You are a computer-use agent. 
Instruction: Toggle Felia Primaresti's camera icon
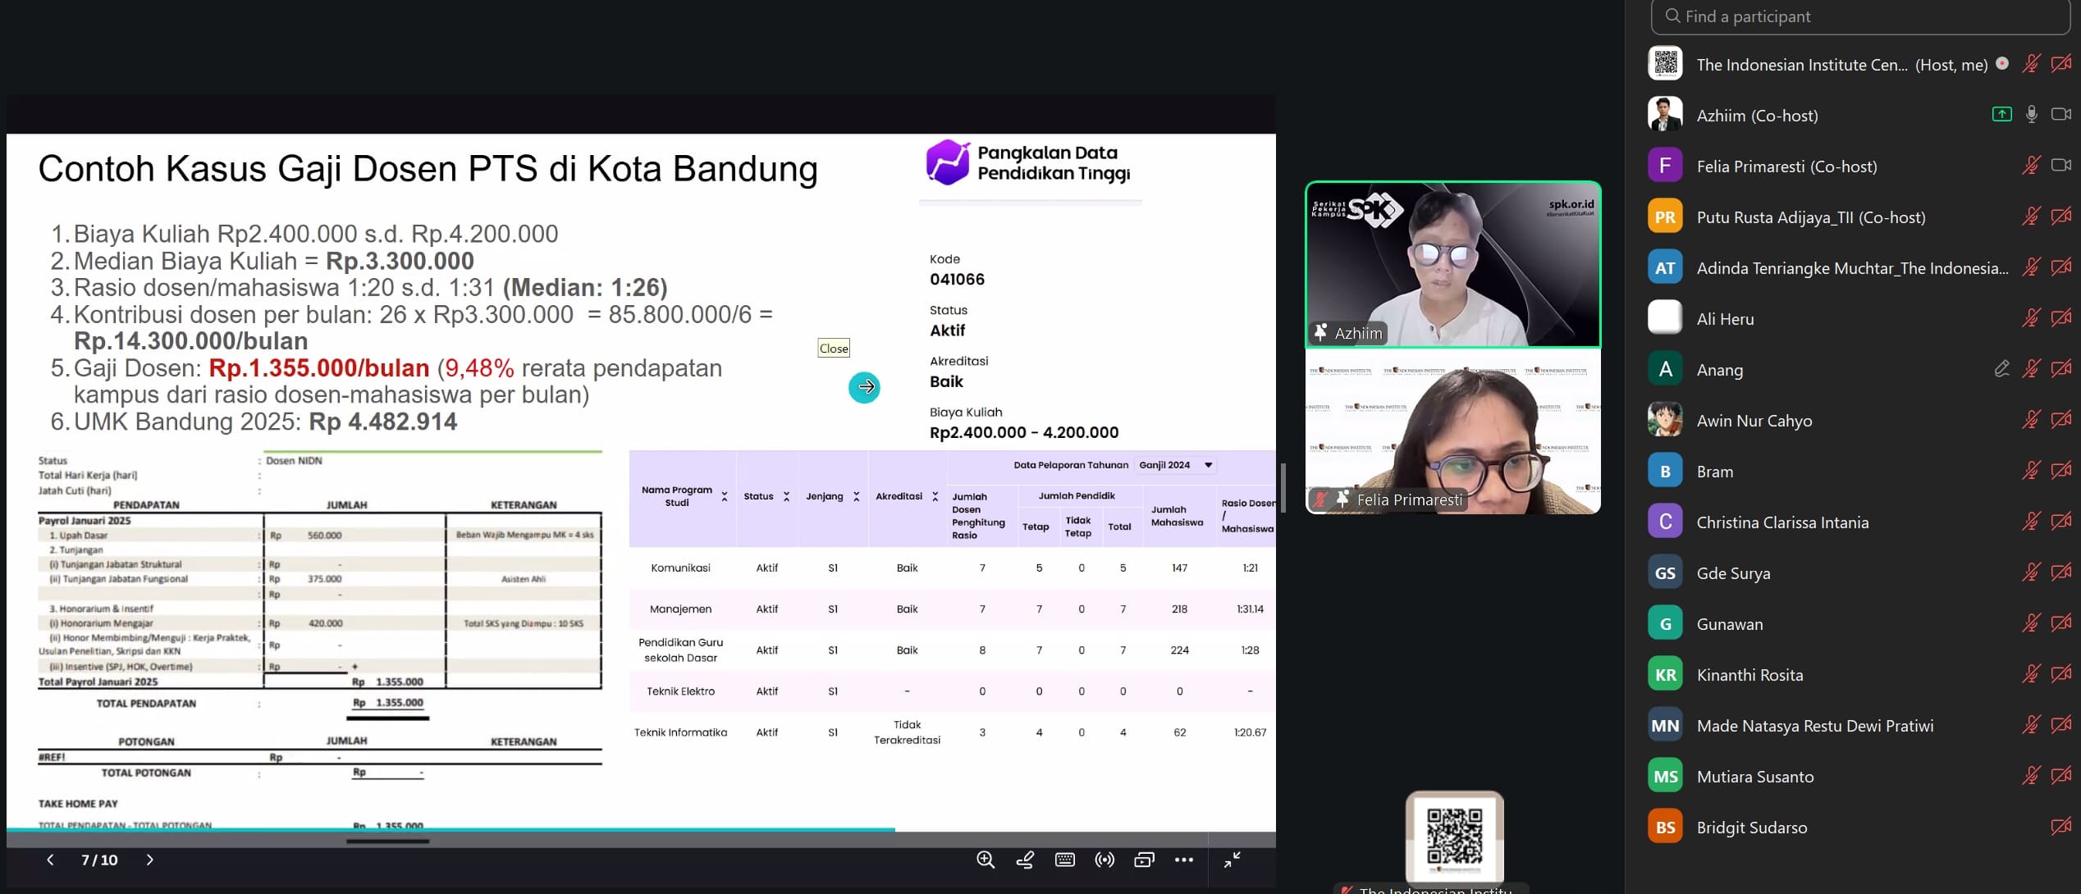2060,166
